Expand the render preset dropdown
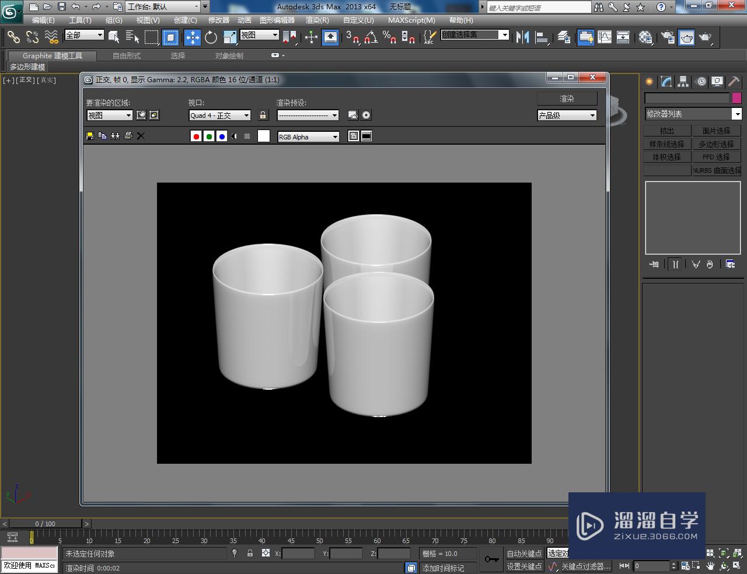 [308, 116]
